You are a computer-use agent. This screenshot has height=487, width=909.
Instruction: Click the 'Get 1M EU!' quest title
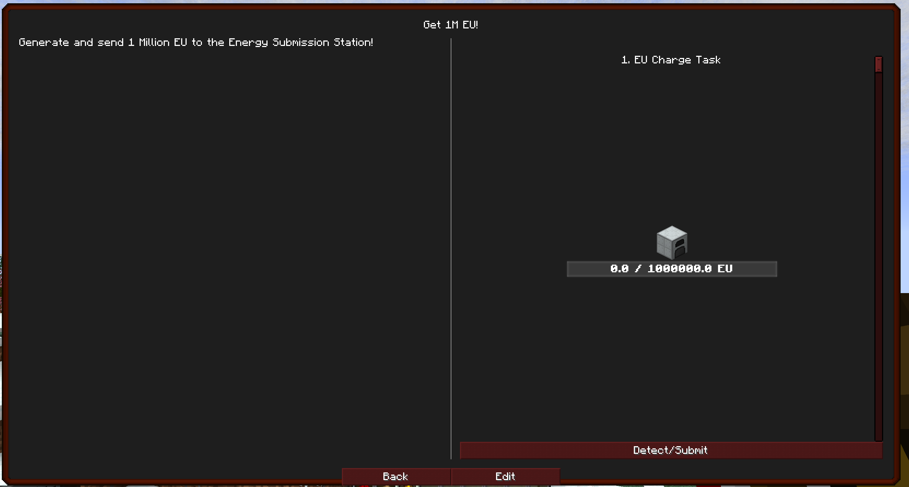(450, 25)
